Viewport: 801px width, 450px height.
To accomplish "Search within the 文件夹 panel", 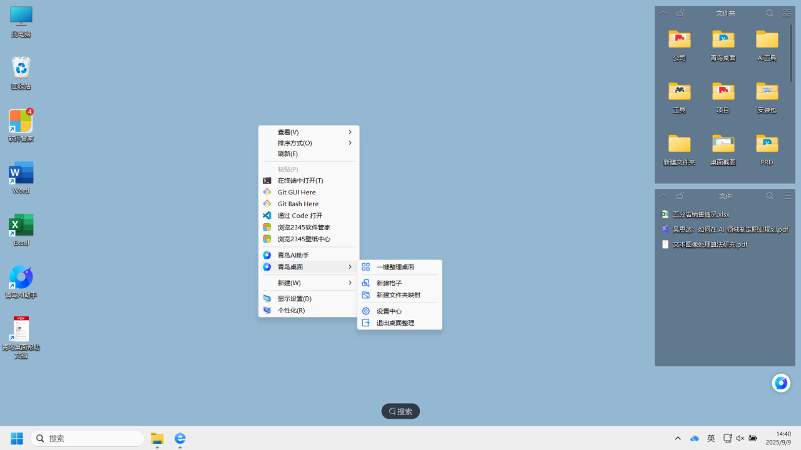I will (770, 12).
